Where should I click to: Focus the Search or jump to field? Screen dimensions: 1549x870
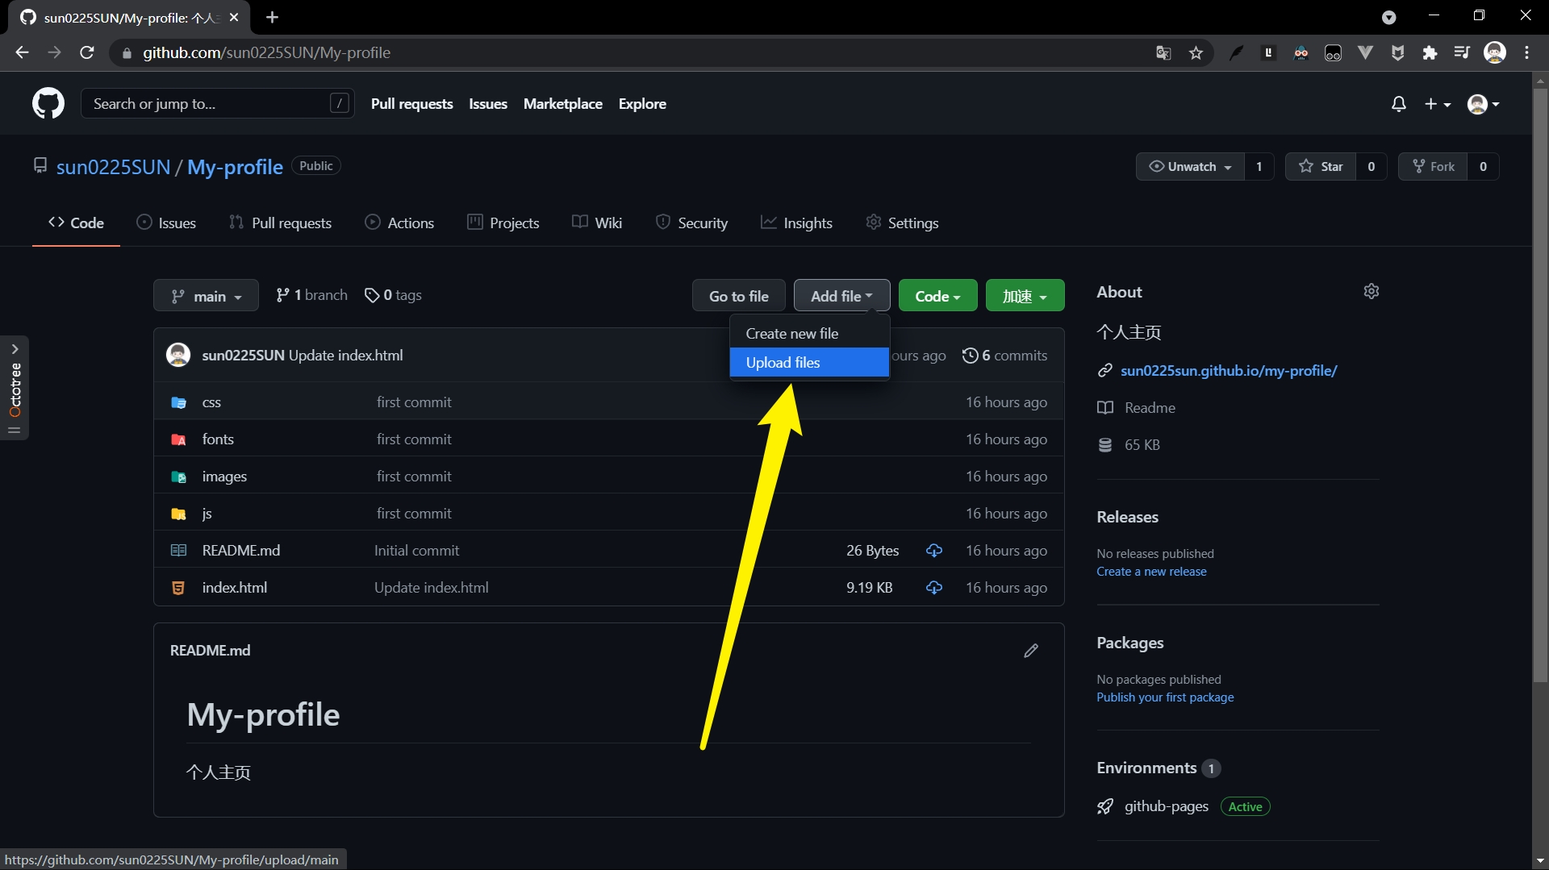(218, 103)
